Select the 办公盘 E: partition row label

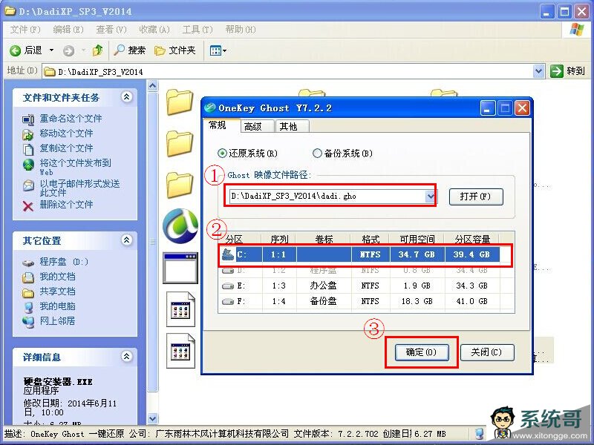pyautogui.click(x=323, y=286)
